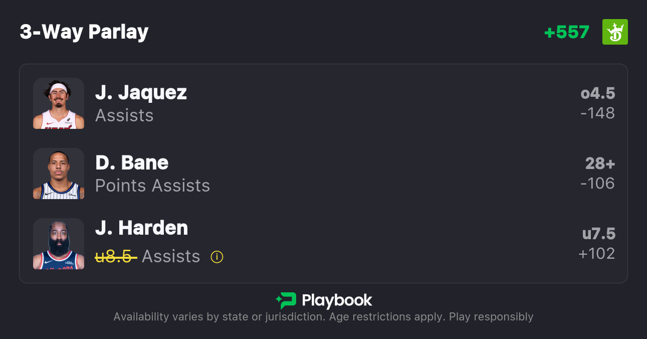The height and width of the screenshot is (339, 647).
Task: Click the 3-Way Parlay title
Action: tap(84, 32)
